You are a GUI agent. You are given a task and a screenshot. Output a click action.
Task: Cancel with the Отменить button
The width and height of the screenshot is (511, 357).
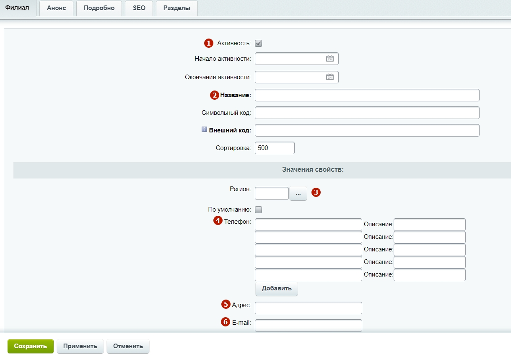point(128,346)
